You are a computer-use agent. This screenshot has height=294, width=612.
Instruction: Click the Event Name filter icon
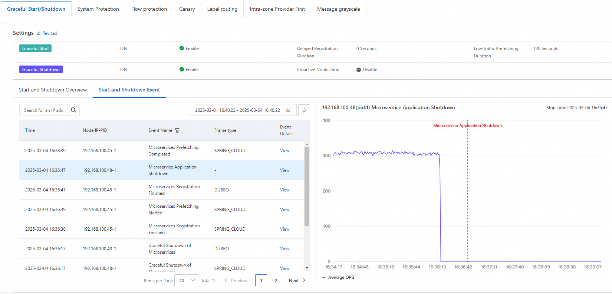(x=177, y=130)
